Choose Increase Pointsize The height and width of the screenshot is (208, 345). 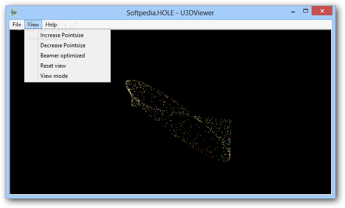point(67,35)
